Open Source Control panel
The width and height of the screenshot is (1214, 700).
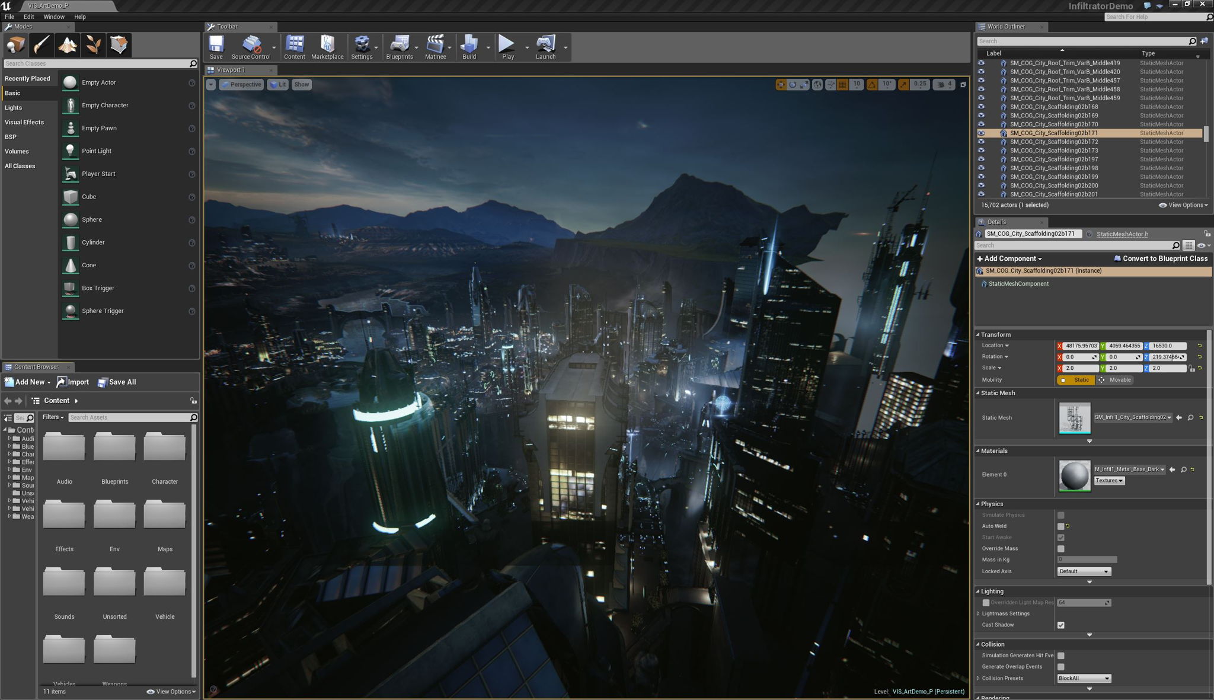250,47
